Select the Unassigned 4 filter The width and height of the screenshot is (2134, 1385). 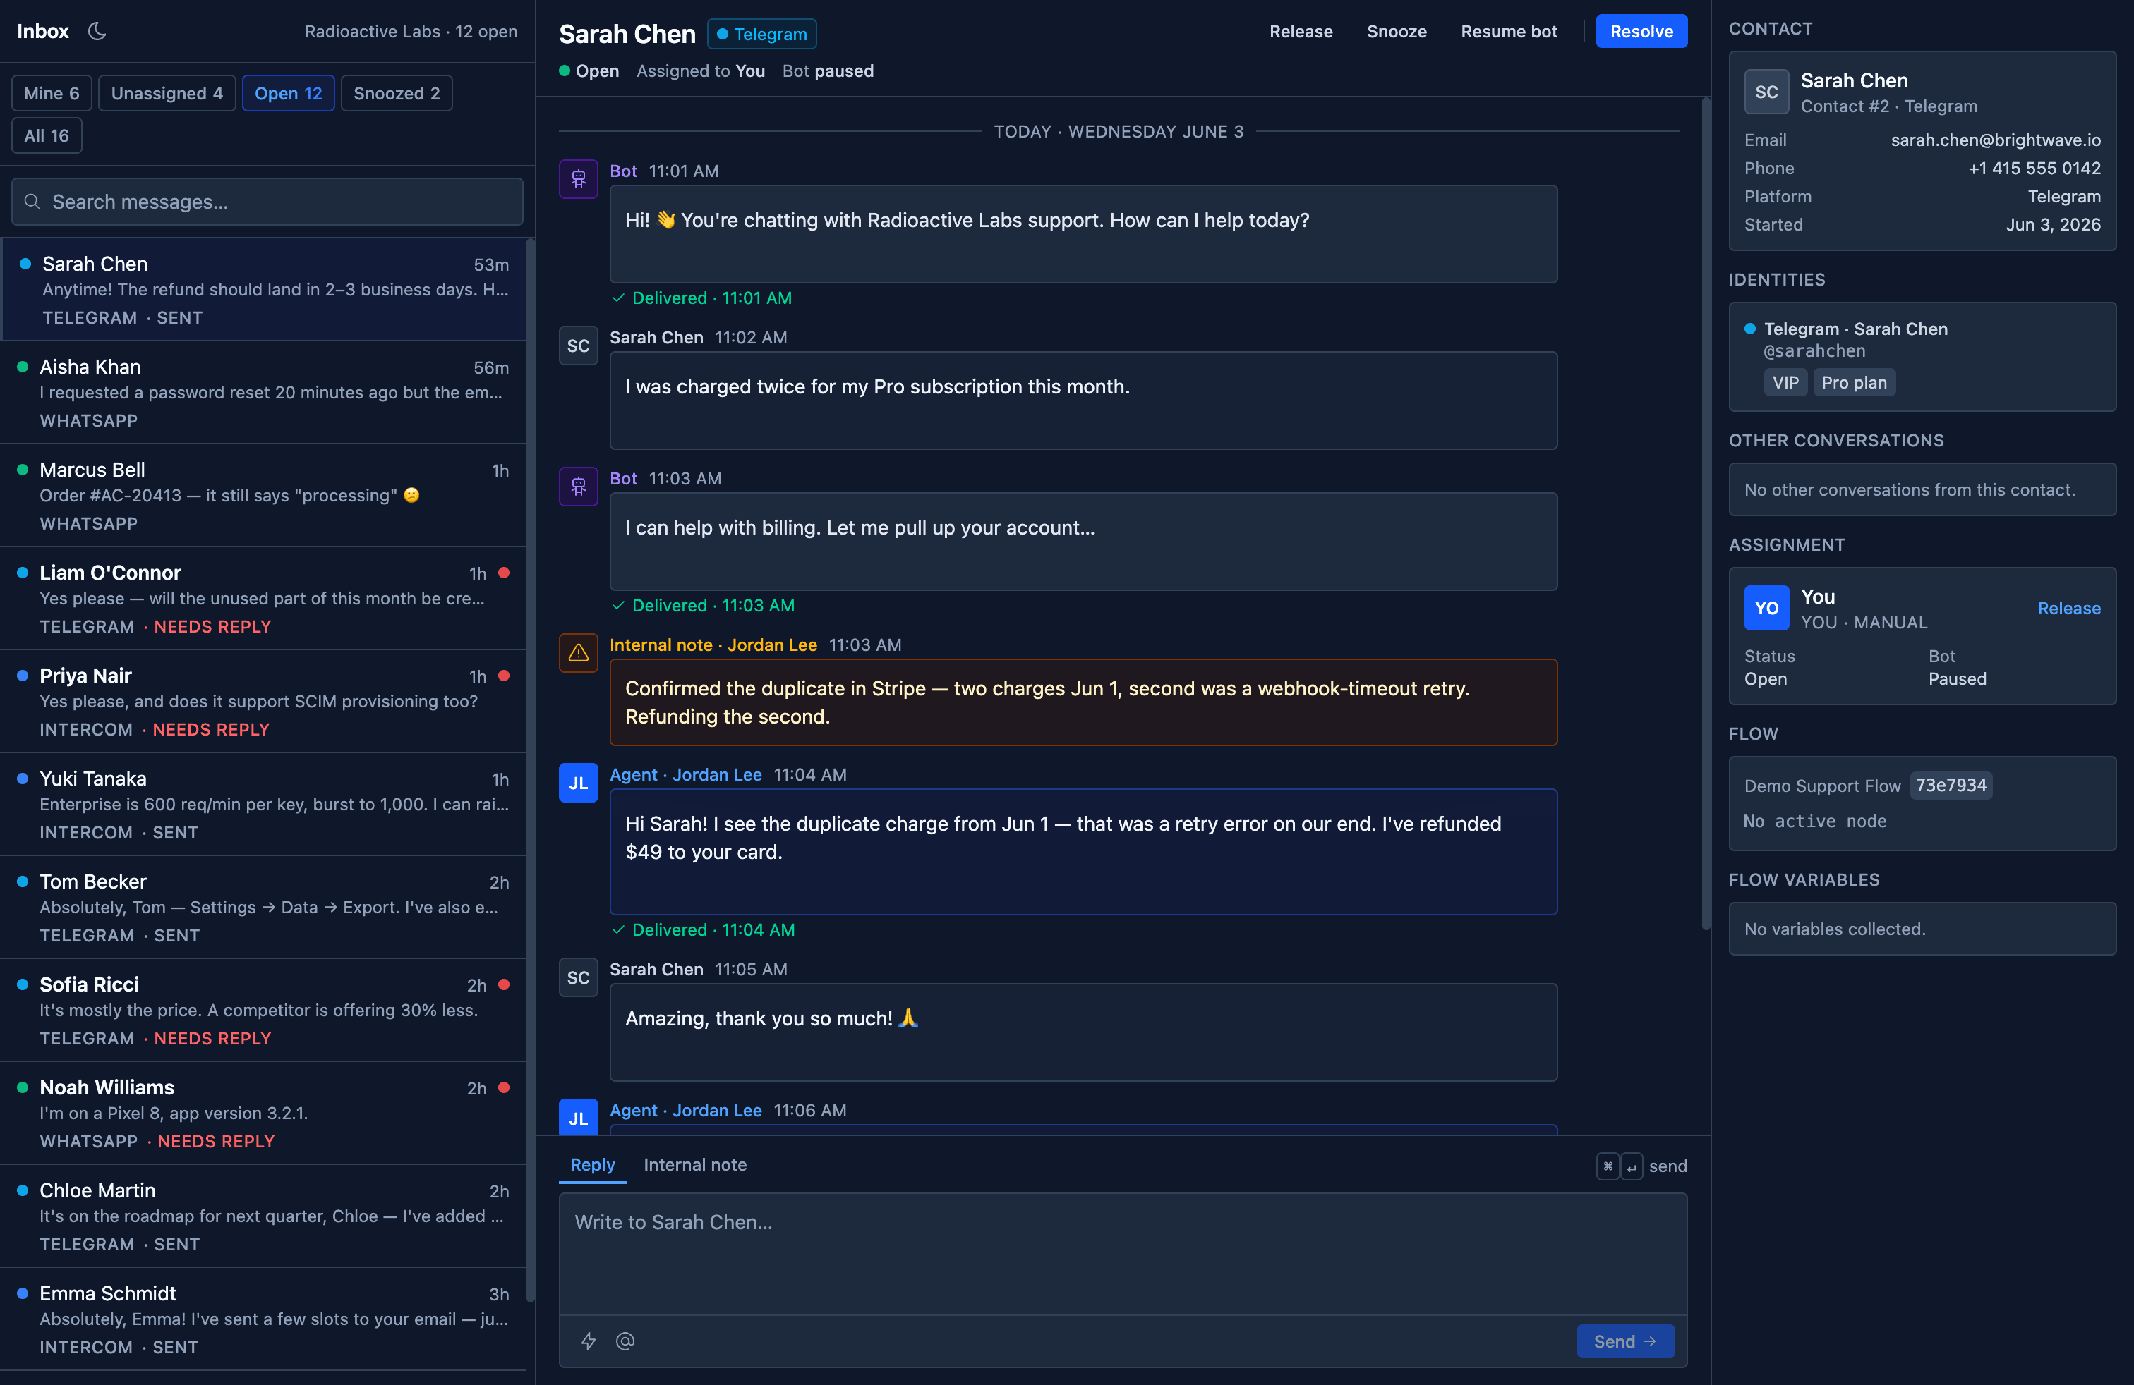167,93
